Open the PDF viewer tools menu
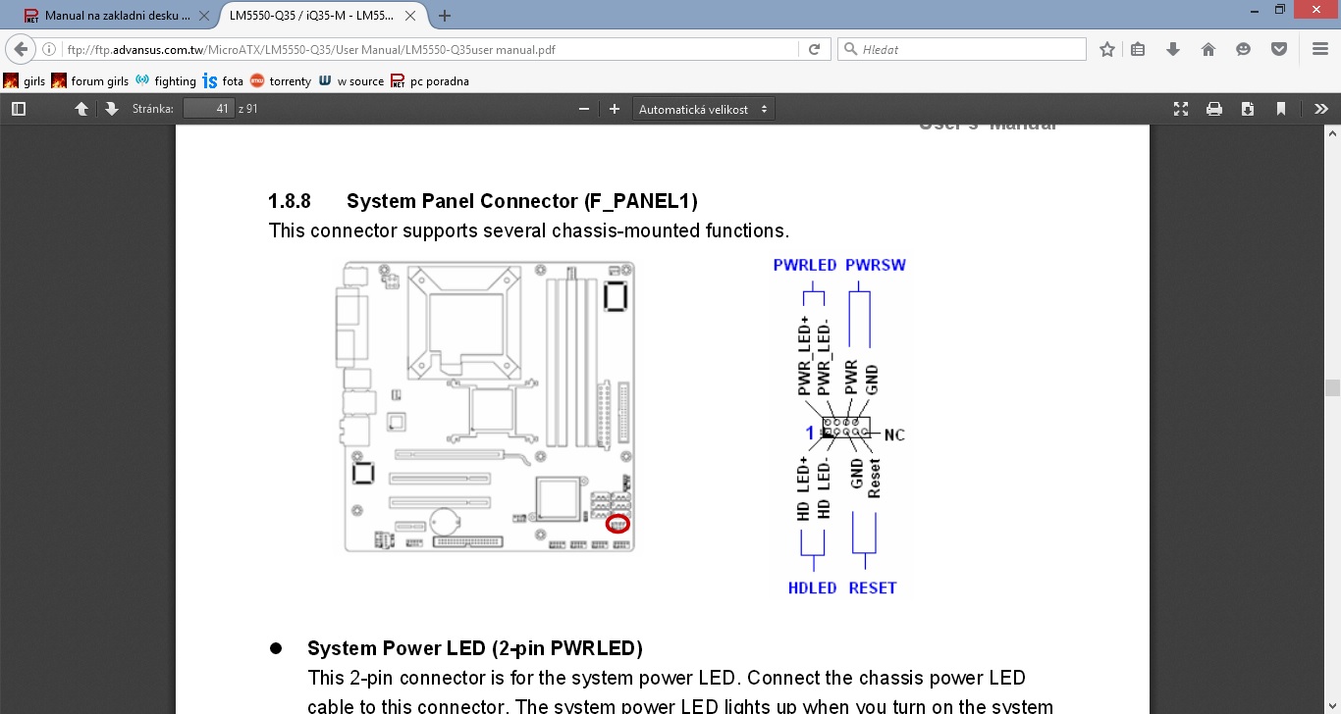Screen dimensions: 1341x714 point(1321,109)
